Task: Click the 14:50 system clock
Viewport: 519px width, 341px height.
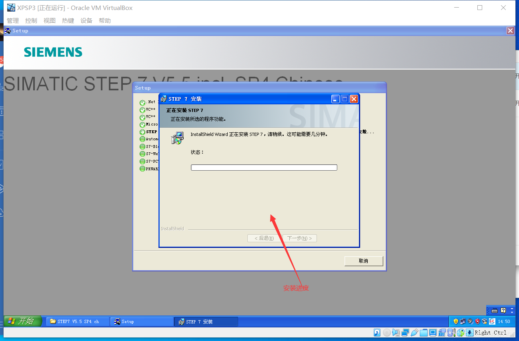Action: (x=504, y=321)
